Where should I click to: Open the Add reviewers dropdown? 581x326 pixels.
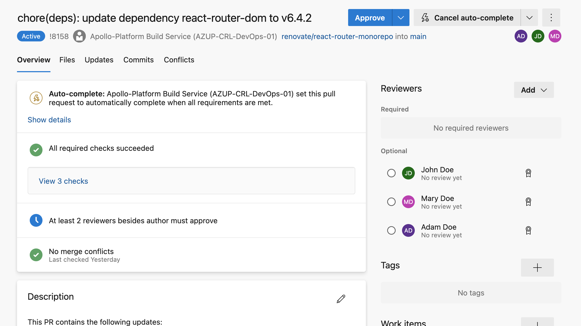[x=534, y=90]
